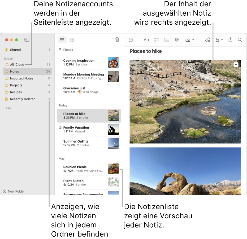The image size is (247, 239).
Task: Click the Reunion Picnic thumbnail
Action: point(113,169)
